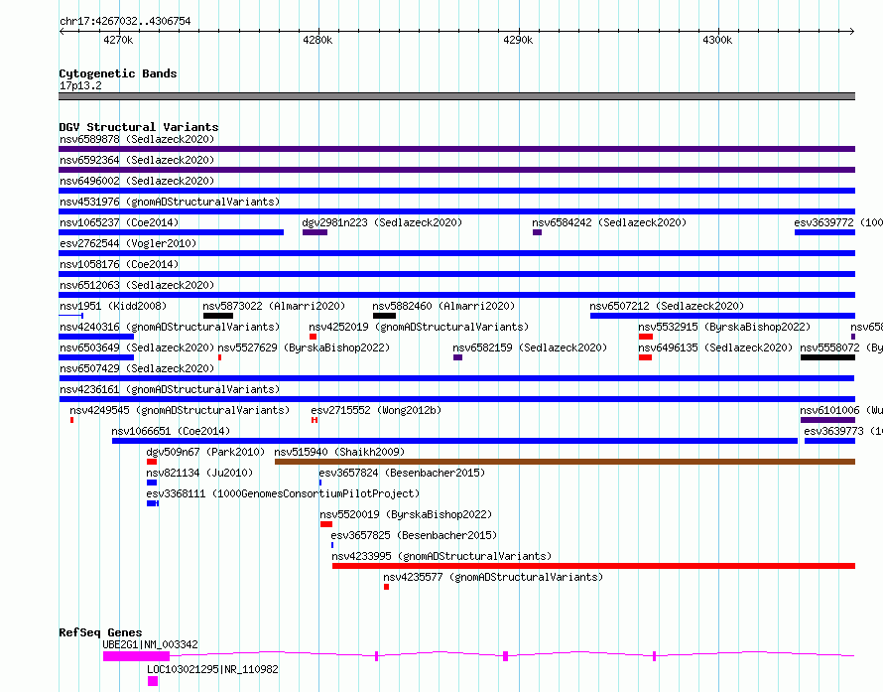This screenshot has width=883, height=692.
Task: Click the LOC103021295|NR_110982 gene label
Action: (213, 669)
